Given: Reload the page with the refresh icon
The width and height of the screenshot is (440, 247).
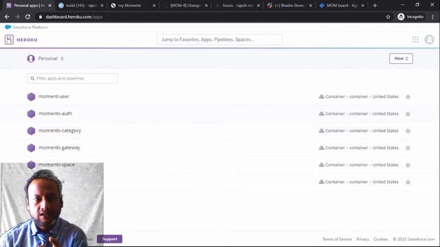Looking at the screenshot, I should [x=27, y=16].
